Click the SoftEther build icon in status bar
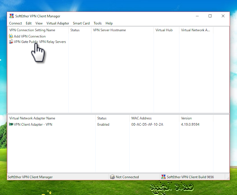237x195 pixels. pos(163,177)
